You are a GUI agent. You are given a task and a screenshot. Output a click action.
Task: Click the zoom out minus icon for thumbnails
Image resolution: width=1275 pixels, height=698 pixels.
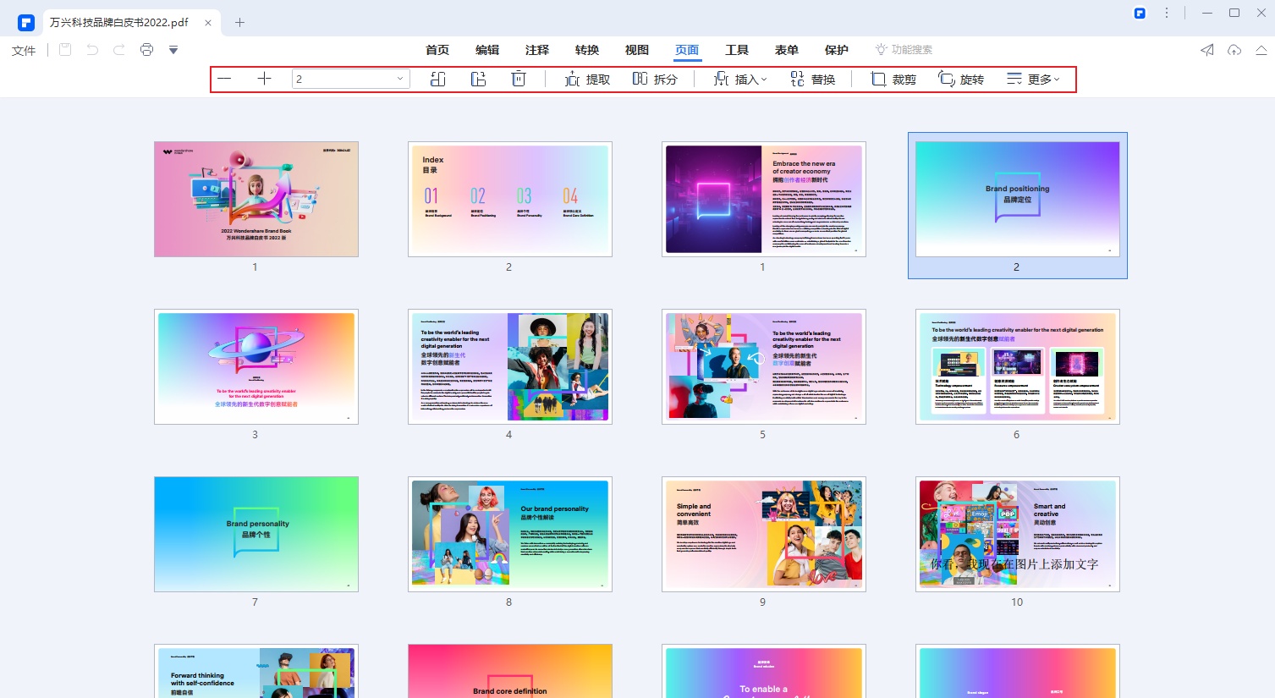pyautogui.click(x=224, y=79)
